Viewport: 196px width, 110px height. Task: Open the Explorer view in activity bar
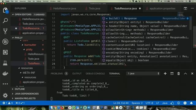(5, 10)
